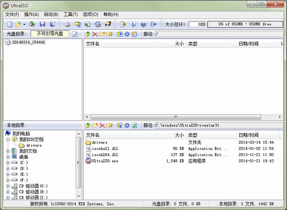Expand the (F:) drive node
Viewport: 287px width, 210px height.
coord(8,180)
